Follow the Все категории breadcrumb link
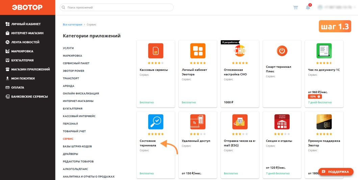Viewport: 358px width, 180px height. [72, 25]
